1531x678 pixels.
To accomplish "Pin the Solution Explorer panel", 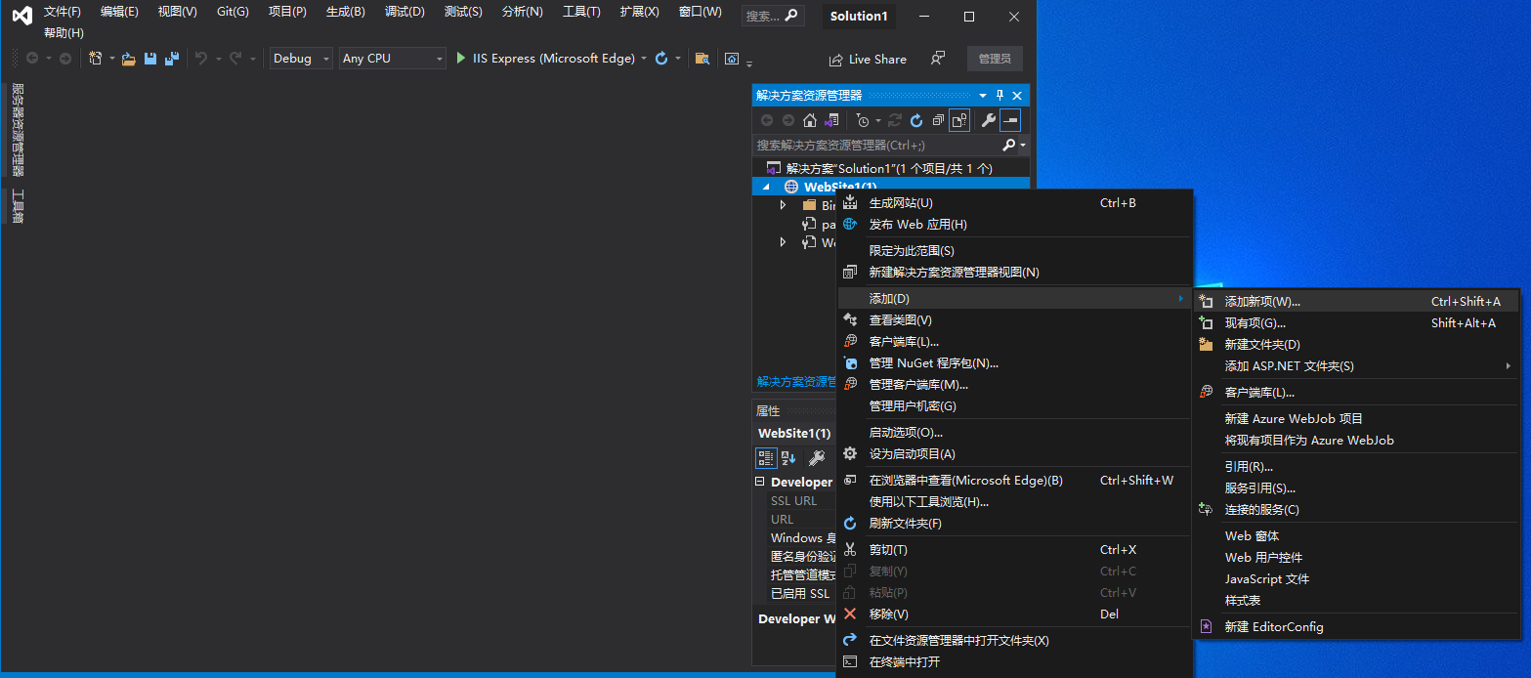I will 999,95.
